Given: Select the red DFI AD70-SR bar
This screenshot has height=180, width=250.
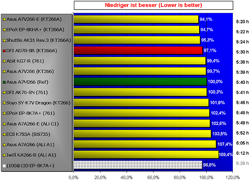Looking at the screenshot, I should 138,50.
